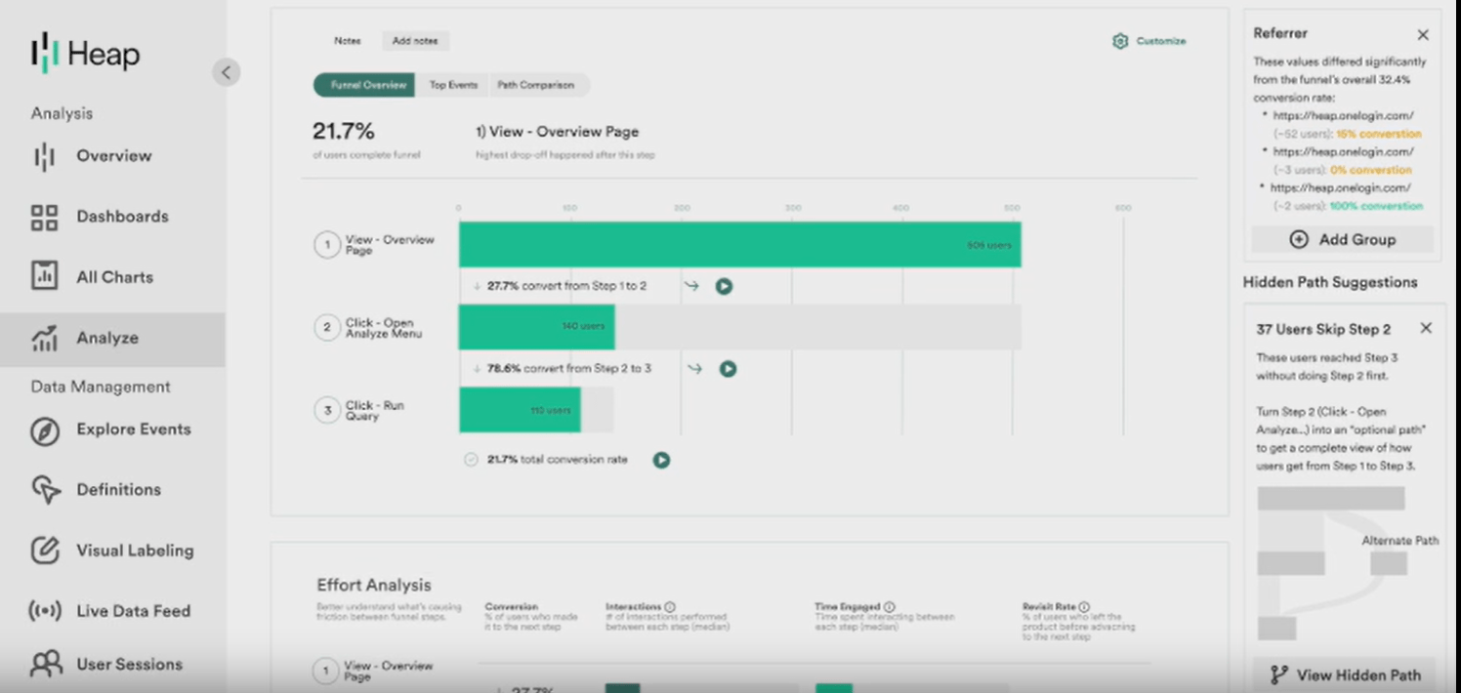This screenshot has height=693, width=1461.
Task: Open Explore Events compass icon
Action: (45, 430)
